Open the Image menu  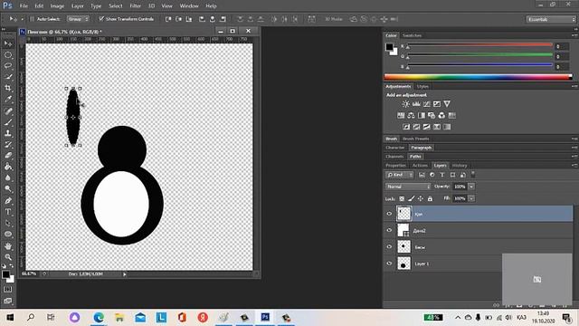[57, 6]
